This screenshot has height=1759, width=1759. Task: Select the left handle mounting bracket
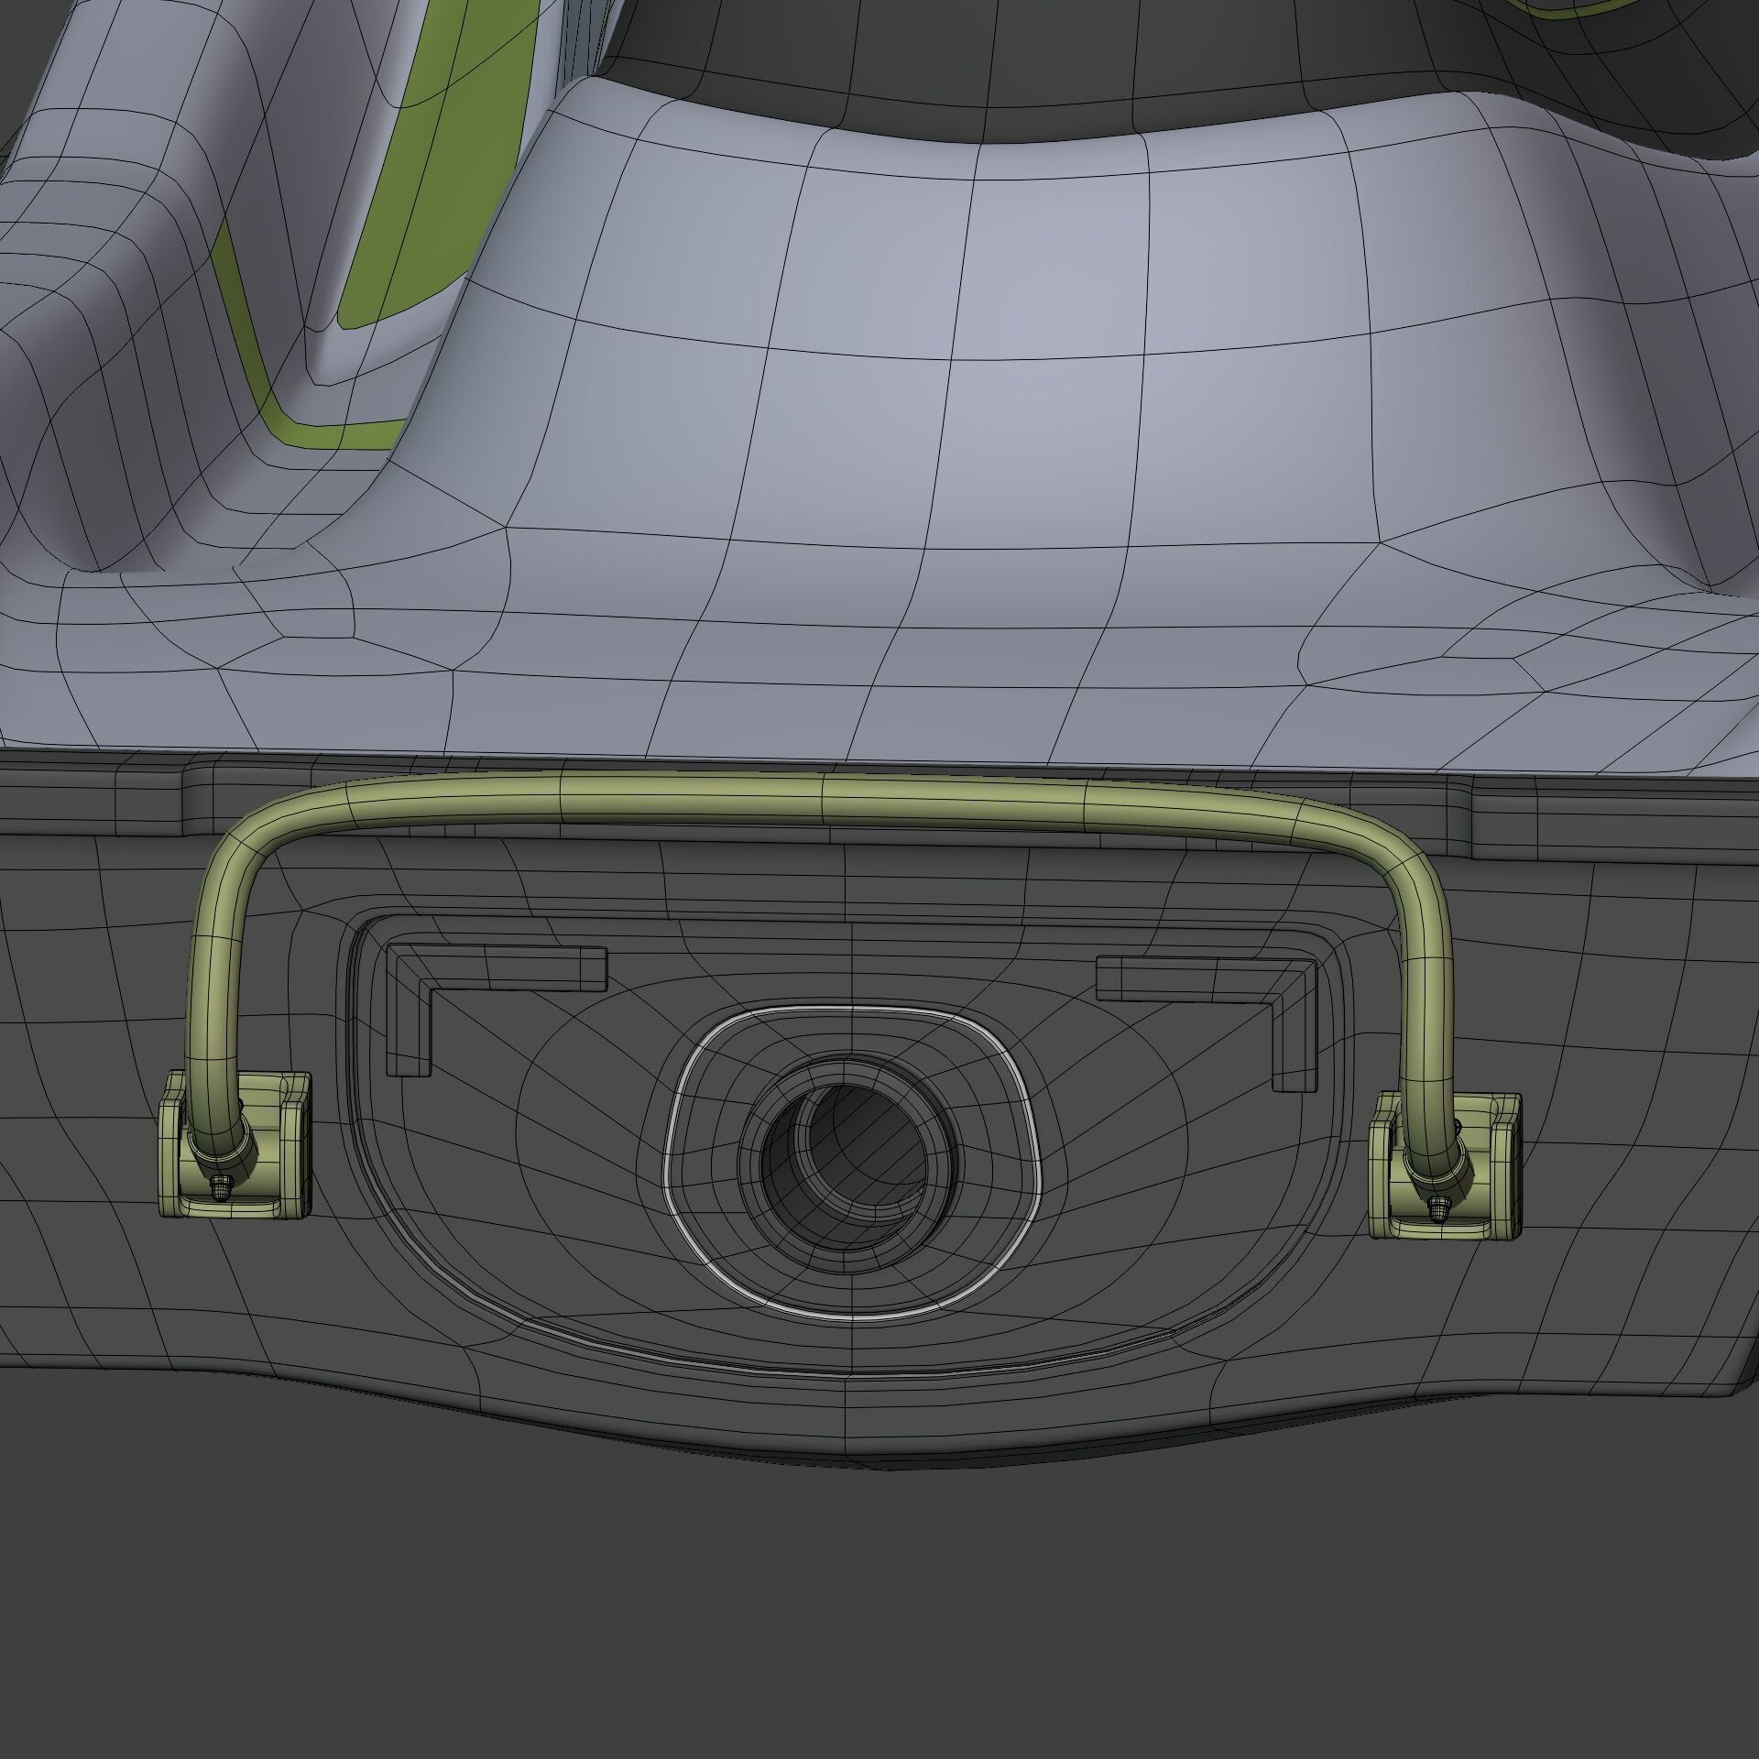[235, 1146]
